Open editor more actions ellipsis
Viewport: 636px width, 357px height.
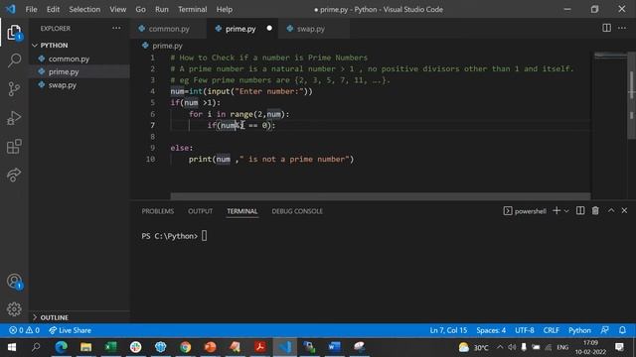click(622, 28)
